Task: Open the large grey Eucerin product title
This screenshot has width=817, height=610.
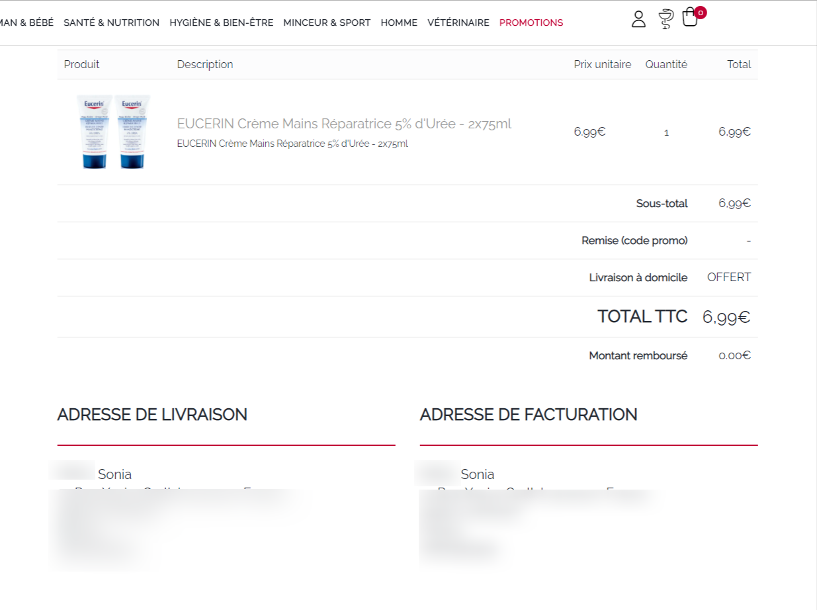Action: point(344,124)
